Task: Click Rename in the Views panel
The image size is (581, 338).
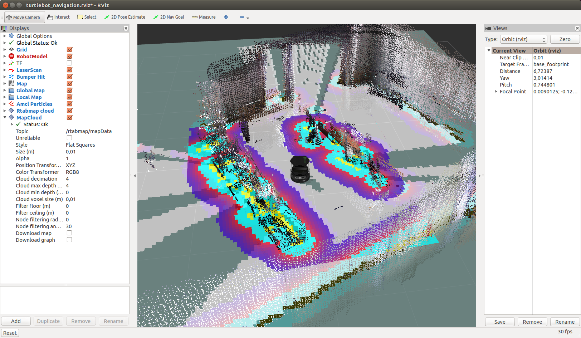Action: pyautogui.click(x=565, y=322)
